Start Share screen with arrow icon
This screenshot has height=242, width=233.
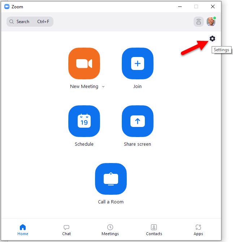click(137, 121)
